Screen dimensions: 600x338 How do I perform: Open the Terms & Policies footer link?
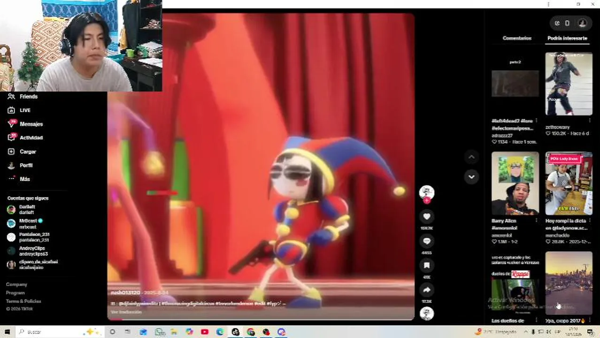point(23,301)
